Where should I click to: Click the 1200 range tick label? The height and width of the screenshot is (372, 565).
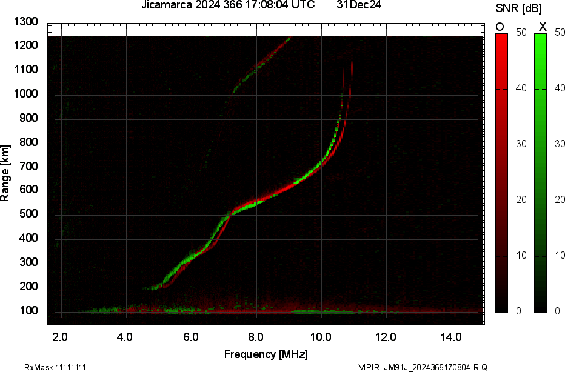coord(25,45)
